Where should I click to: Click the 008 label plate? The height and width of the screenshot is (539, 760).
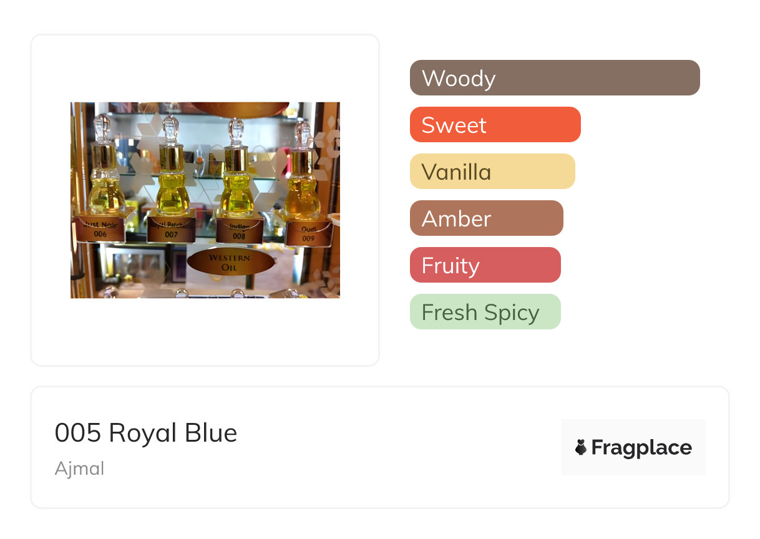(x=240, y=231)
